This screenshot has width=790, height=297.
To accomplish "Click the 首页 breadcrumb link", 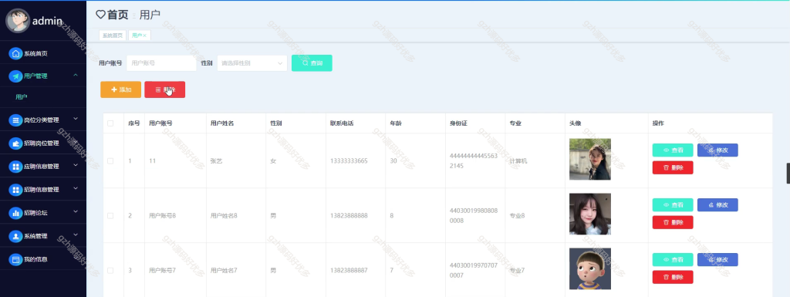I will click(x=117, y=15).
